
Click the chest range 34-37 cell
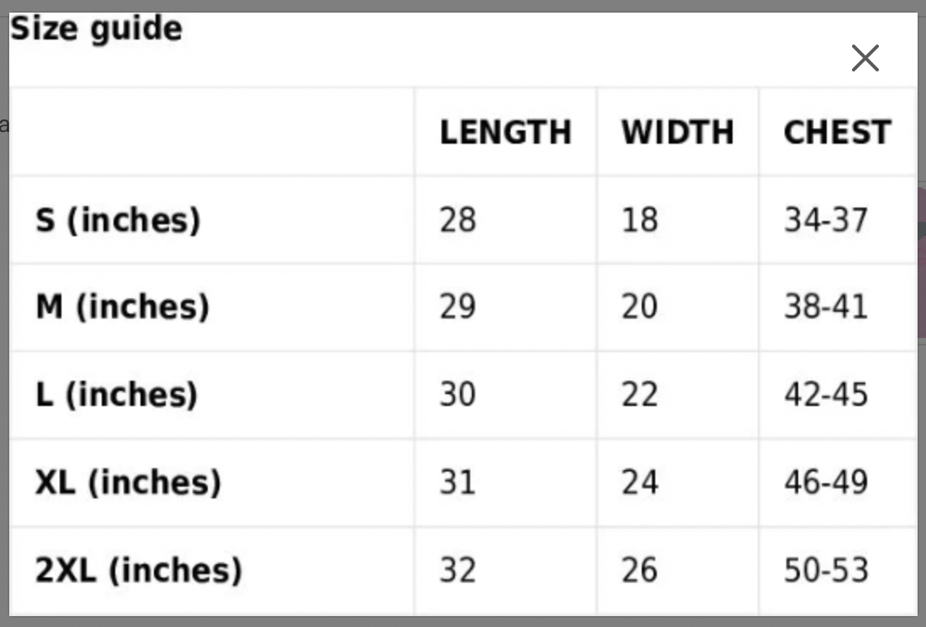pos(825,220)
